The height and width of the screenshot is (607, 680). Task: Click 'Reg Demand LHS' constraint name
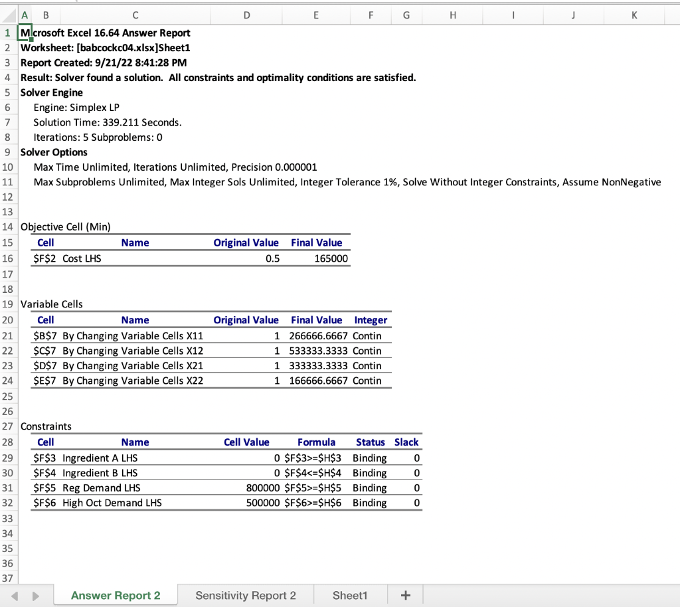pos(102,488)
